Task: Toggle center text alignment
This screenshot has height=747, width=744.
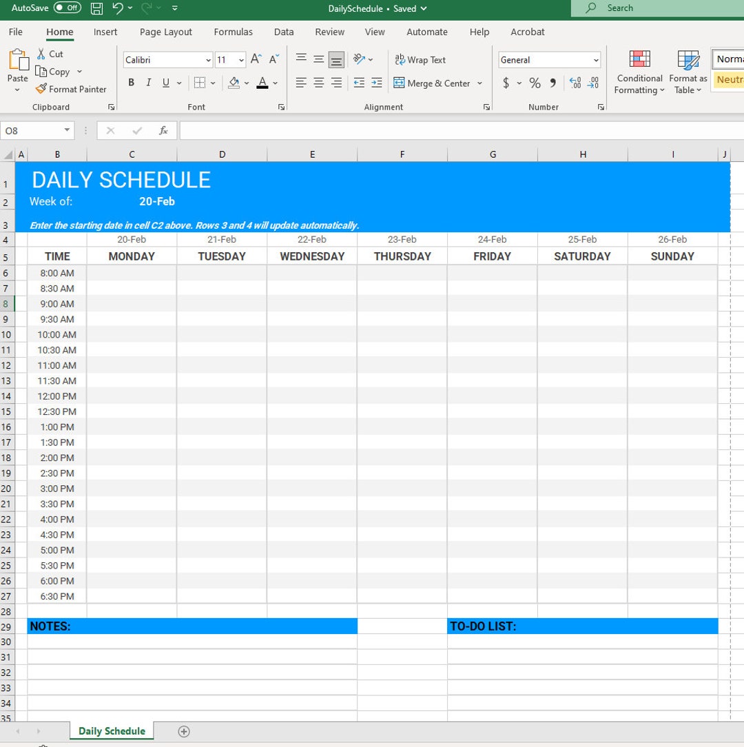Action: coord(318,83)
